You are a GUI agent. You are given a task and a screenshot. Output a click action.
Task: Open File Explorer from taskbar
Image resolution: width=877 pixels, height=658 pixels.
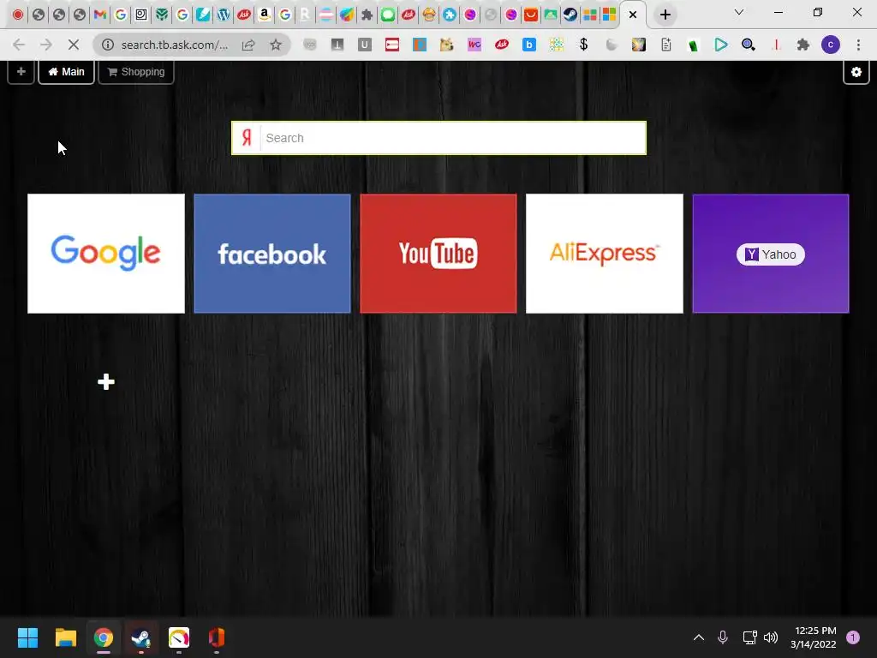click(65, 637)
